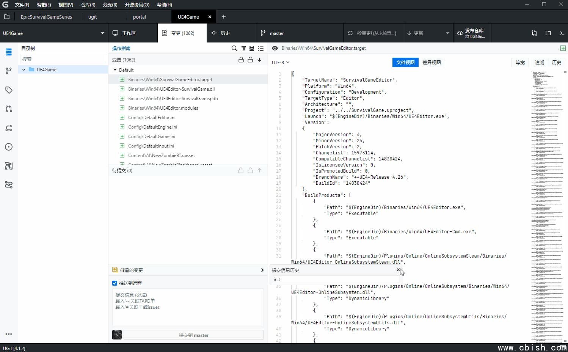568x352 pixels.
Task: Sort changes with the downward arrow icon
Action: coord(260,60)
